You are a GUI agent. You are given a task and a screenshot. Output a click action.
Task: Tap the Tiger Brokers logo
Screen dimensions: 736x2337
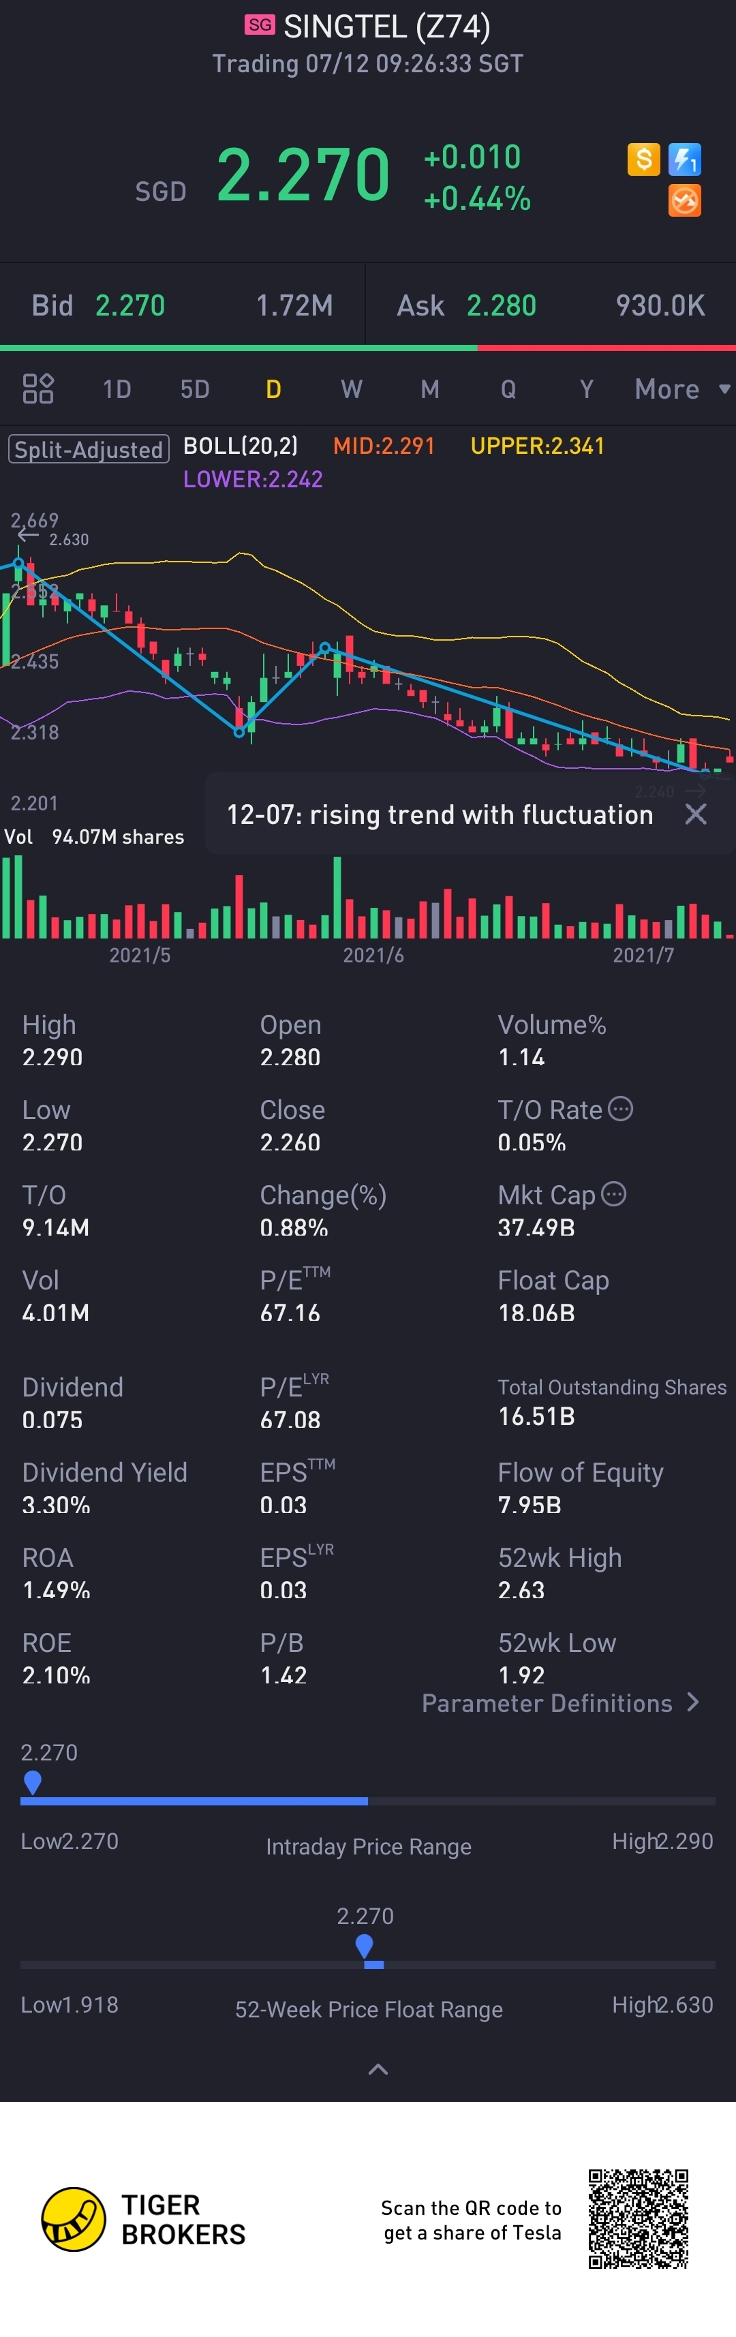pyautogui.click(x=74, y=2219)
